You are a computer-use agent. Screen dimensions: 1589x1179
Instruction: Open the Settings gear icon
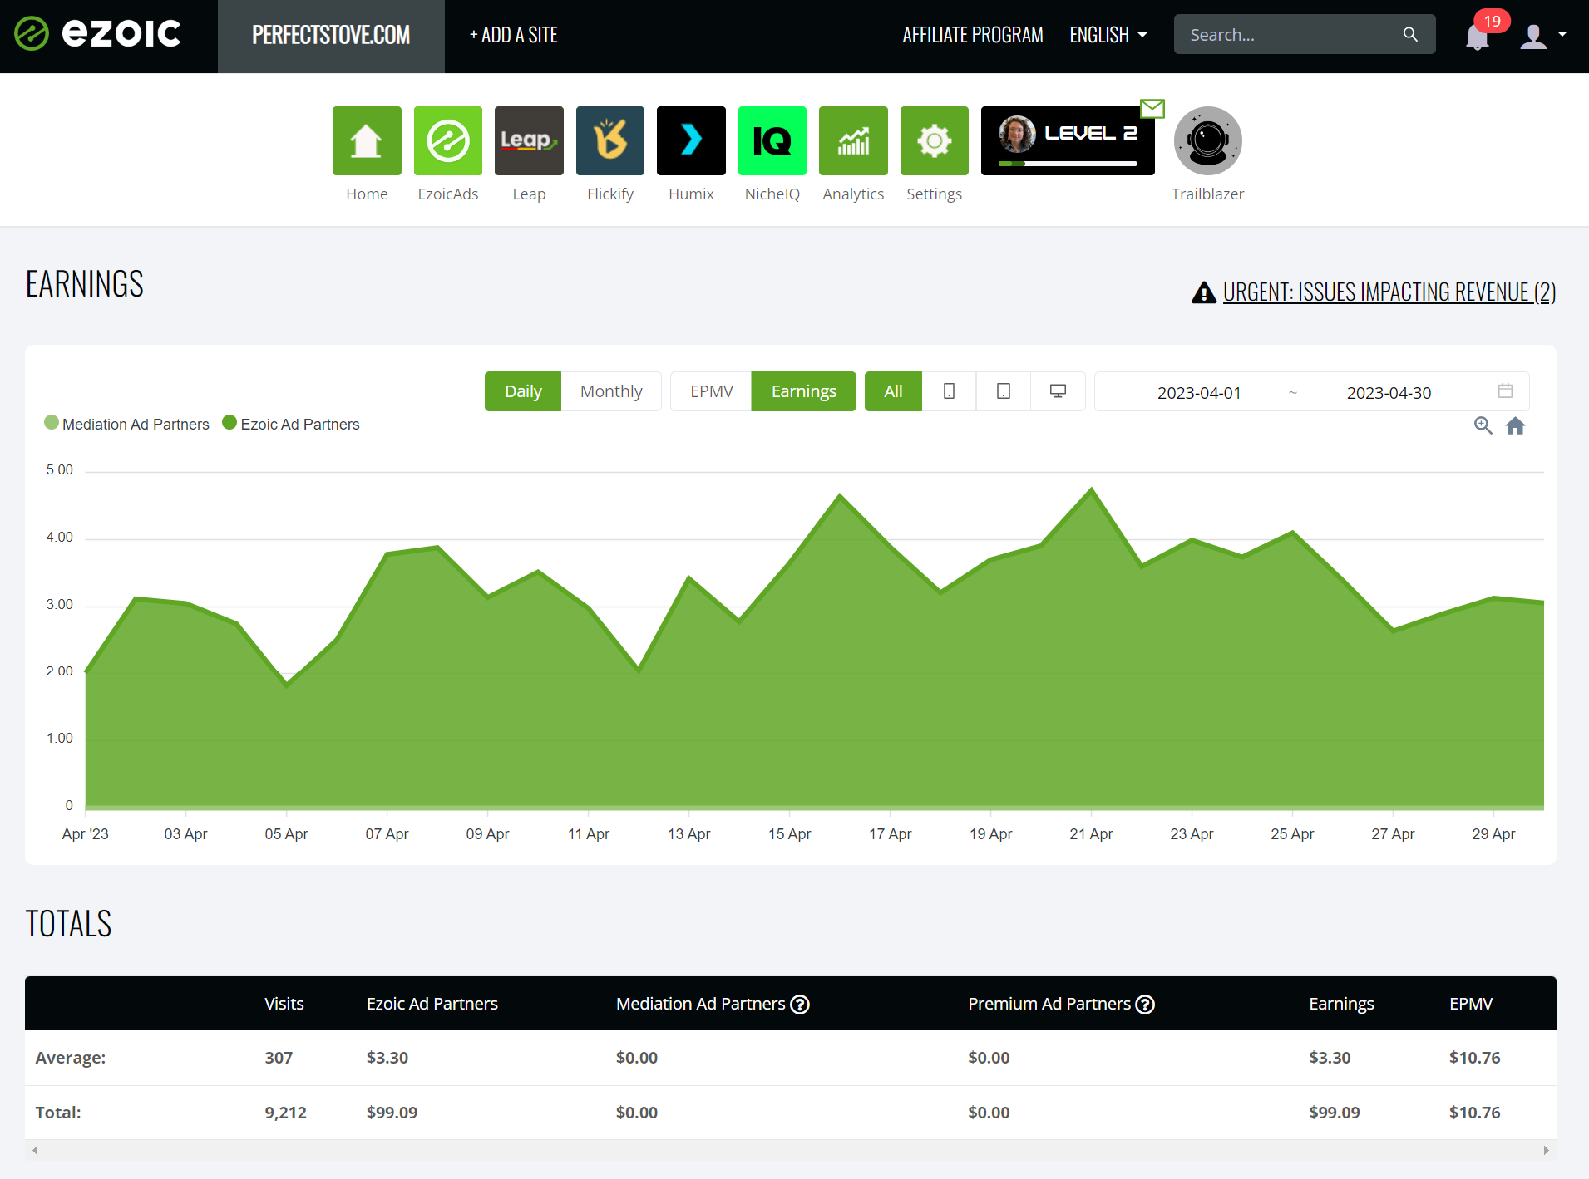click(x=935, y=140)
